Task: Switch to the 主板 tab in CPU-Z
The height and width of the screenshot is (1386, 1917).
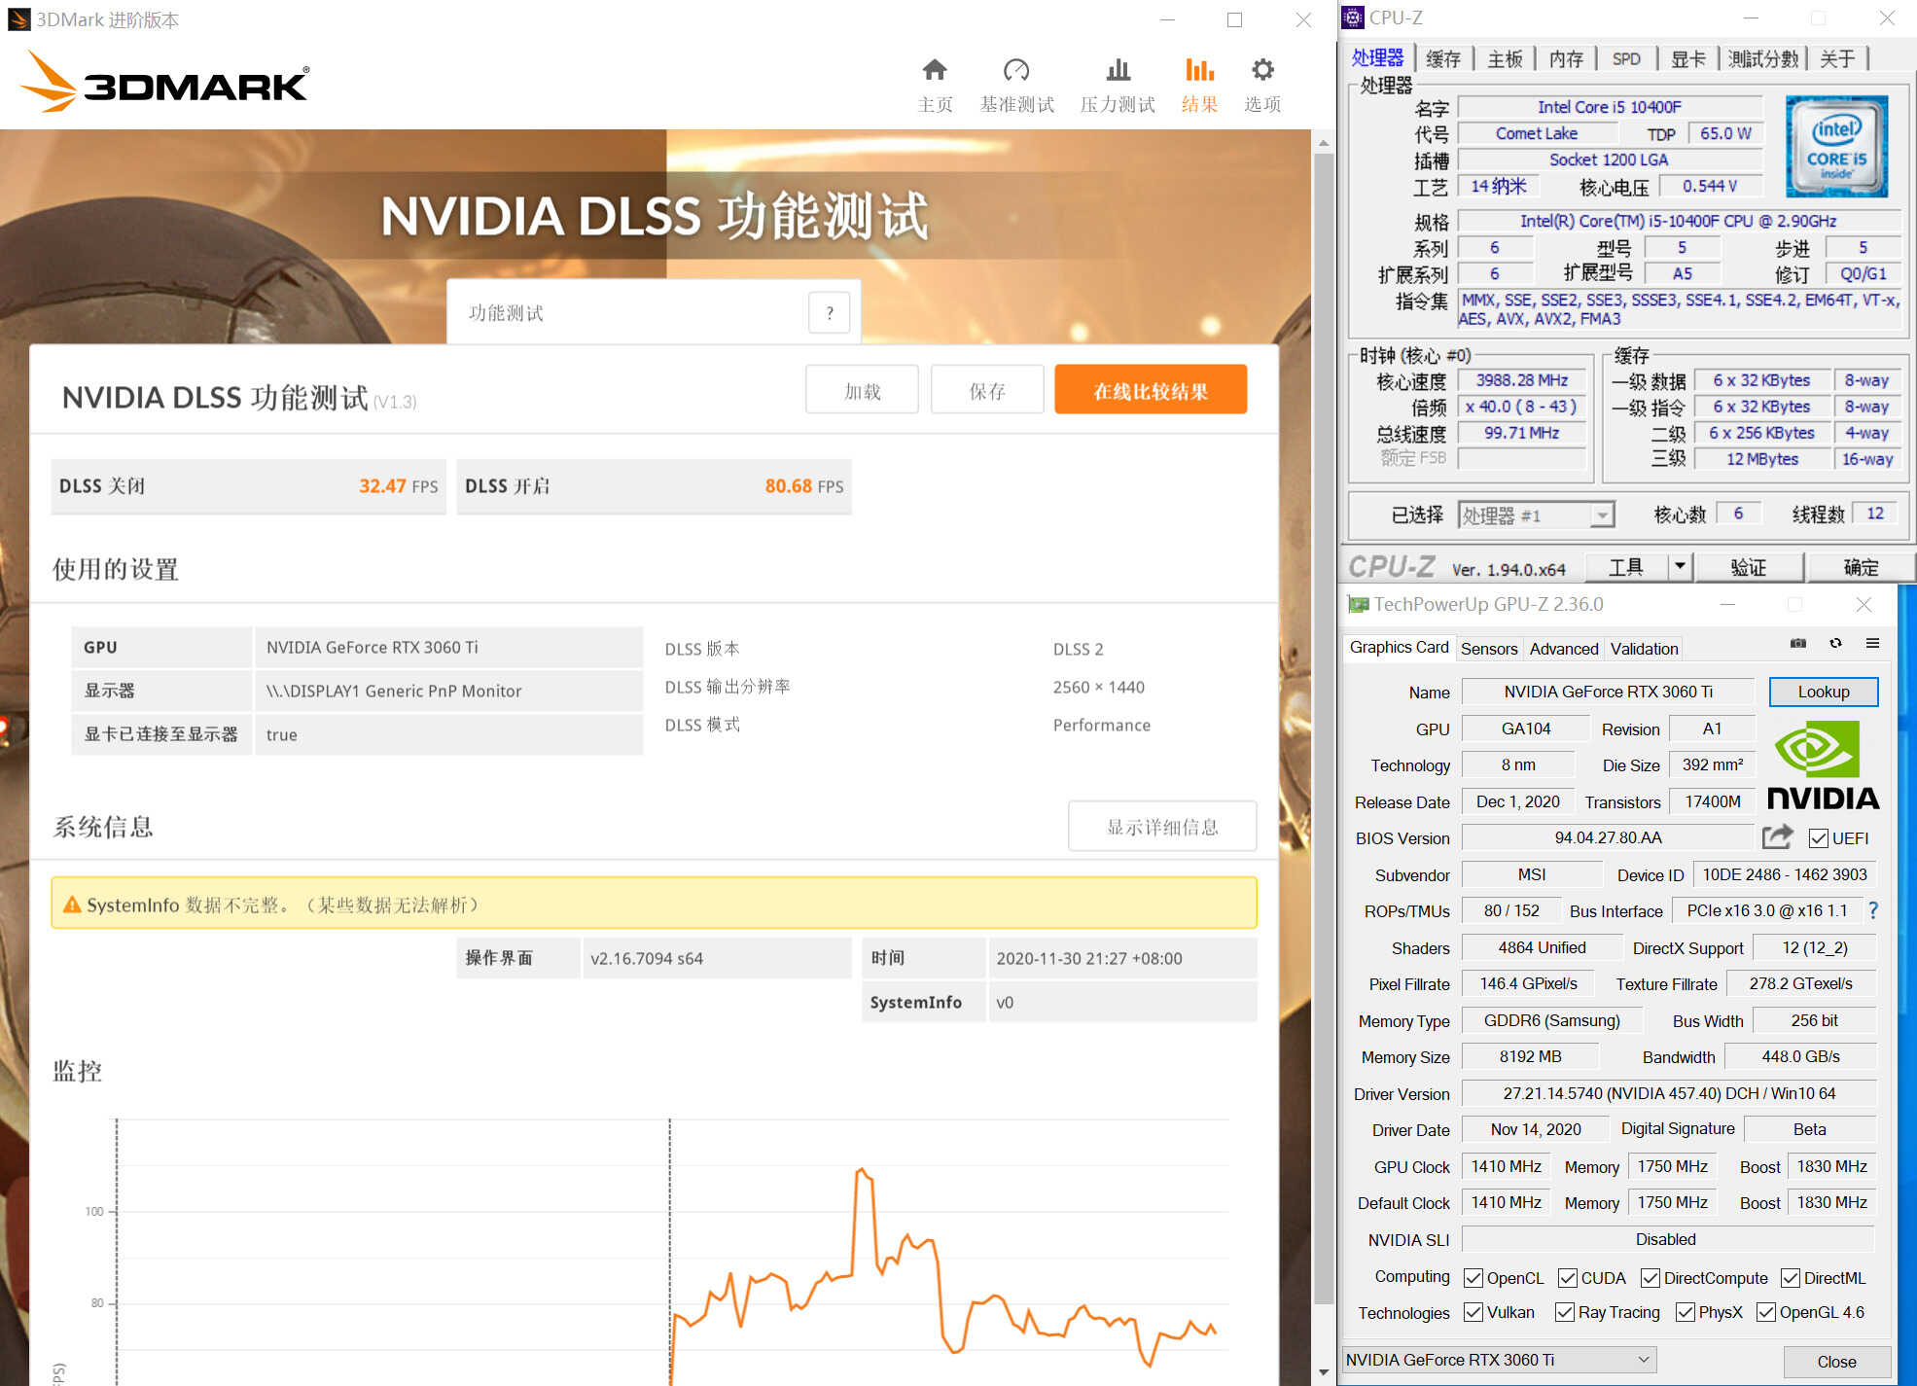Action: tap(1505, 59)
